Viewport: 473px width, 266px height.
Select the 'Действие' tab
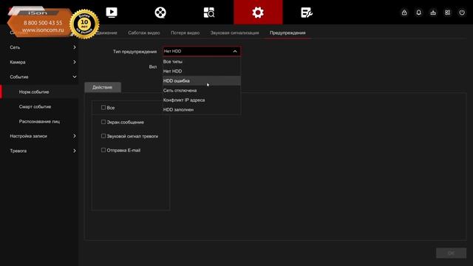click(x=103, y=87)
